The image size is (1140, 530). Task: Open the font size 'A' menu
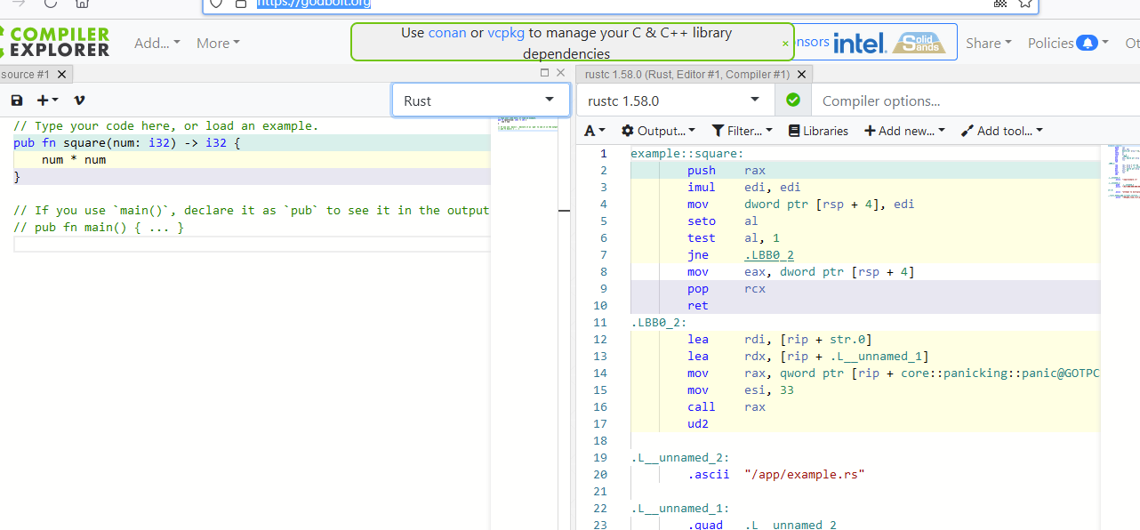coord(595,131)
